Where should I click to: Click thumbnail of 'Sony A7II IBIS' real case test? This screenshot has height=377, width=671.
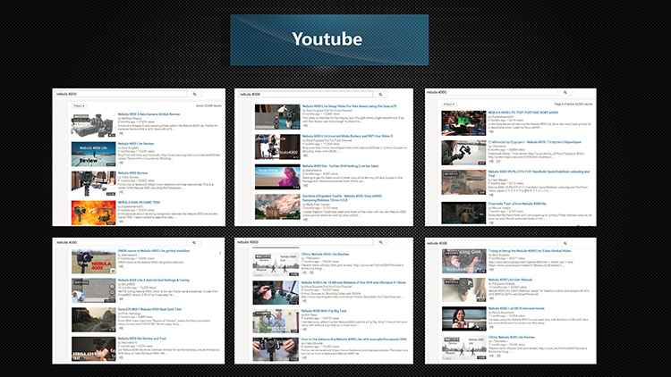(x=93, y=320)
